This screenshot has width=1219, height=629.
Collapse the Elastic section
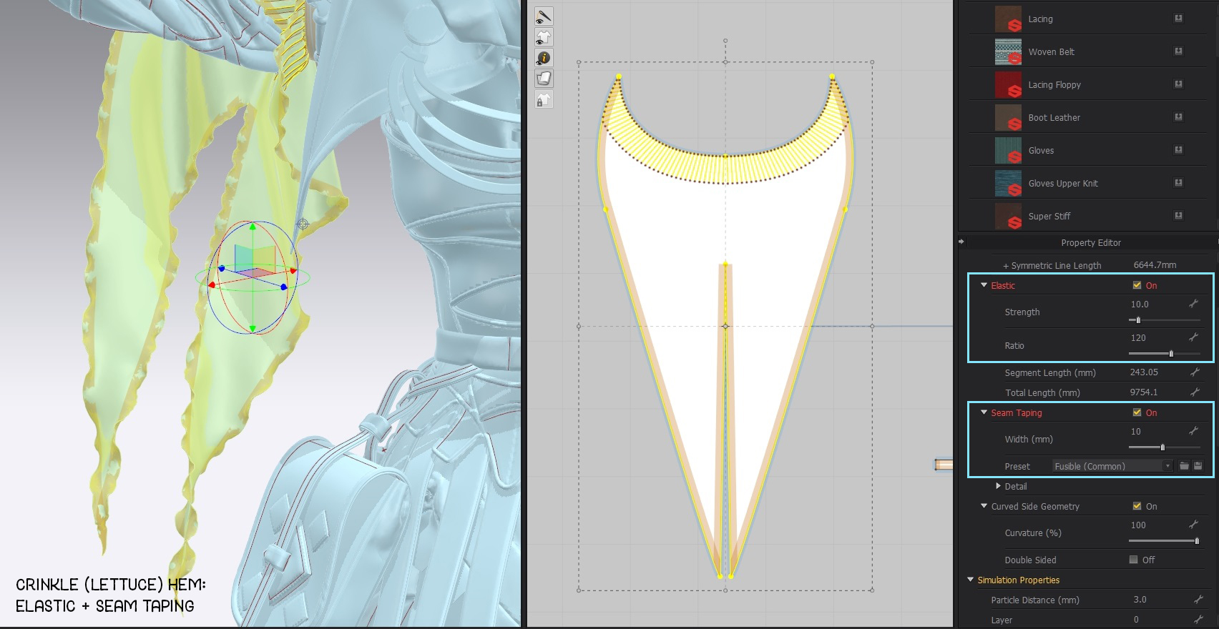pyautogui.click(x=984, y=285)
